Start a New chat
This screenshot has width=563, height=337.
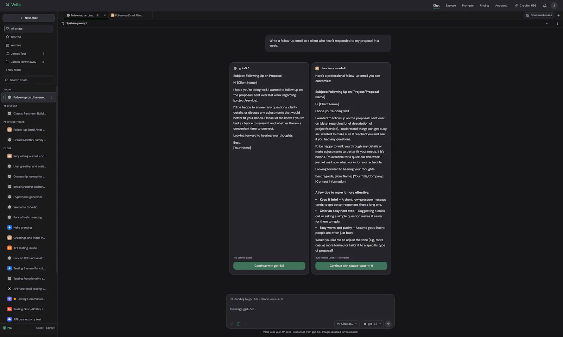pyautogui.click(x=29, y=18)
